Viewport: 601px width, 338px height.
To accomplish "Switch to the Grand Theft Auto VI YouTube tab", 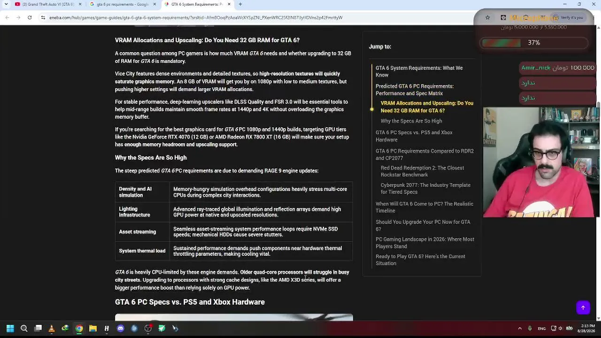I will [x=48, y=4].
